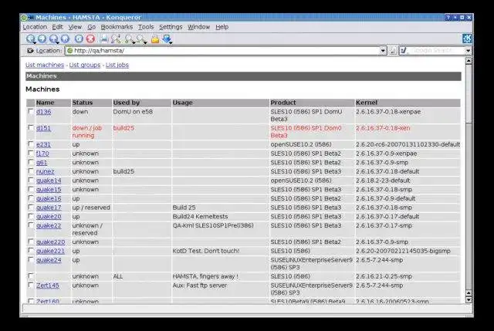Open the Bookmarks menu
Screen dimensions: 494x331
pyautogui.click(x=117, y=27)
